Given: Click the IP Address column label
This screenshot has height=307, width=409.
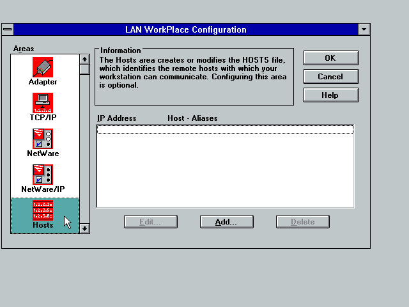Looking at the screenshot, I should click(116, 118).
